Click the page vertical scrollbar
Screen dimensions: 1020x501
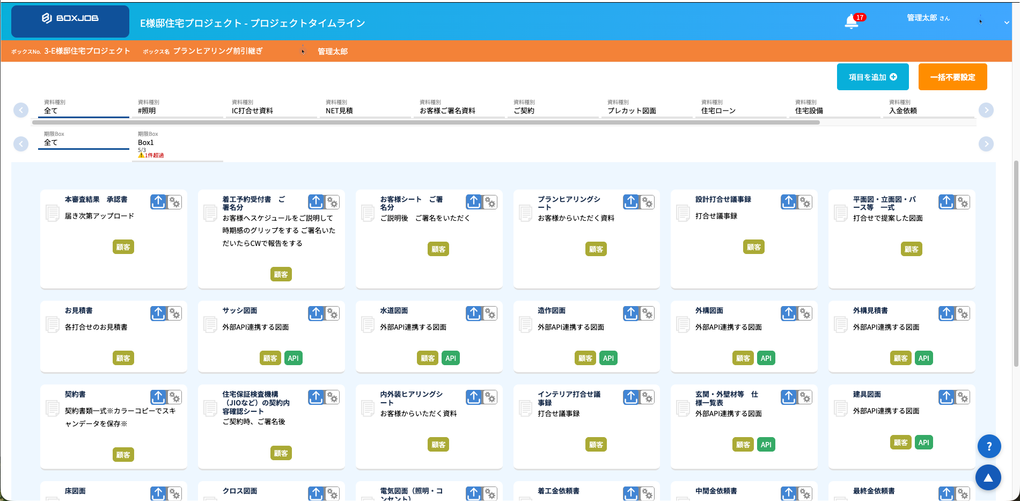pos(1016,263)
